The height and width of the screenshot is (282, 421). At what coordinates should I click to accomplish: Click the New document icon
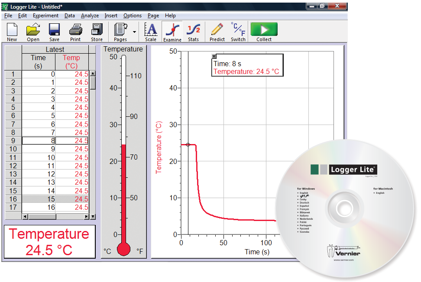12,31
